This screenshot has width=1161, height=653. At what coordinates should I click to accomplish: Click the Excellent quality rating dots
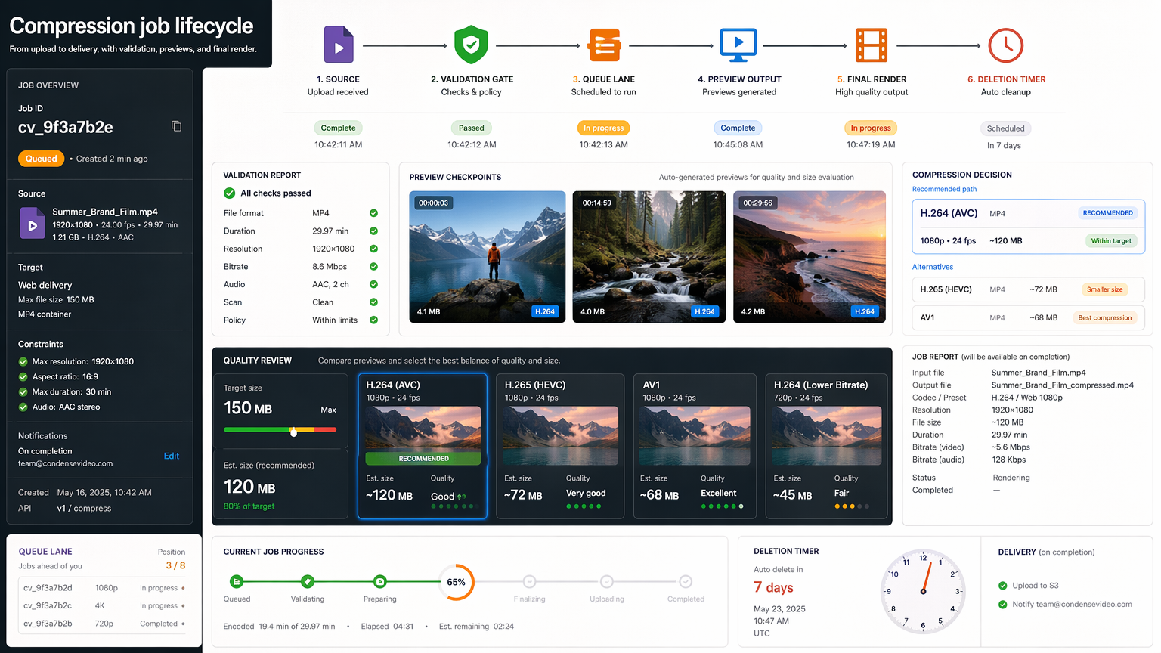coord(722,506)
